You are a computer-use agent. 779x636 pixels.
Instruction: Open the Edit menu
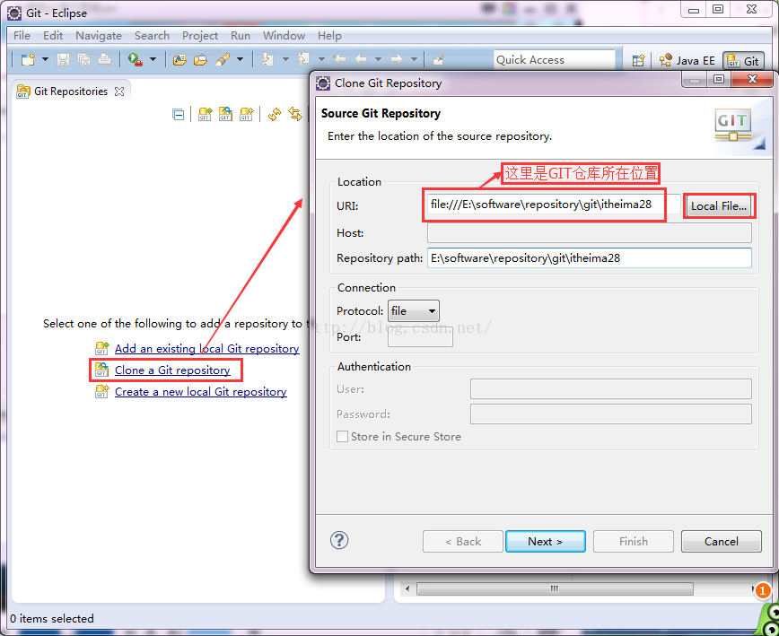tap(53, 36)
